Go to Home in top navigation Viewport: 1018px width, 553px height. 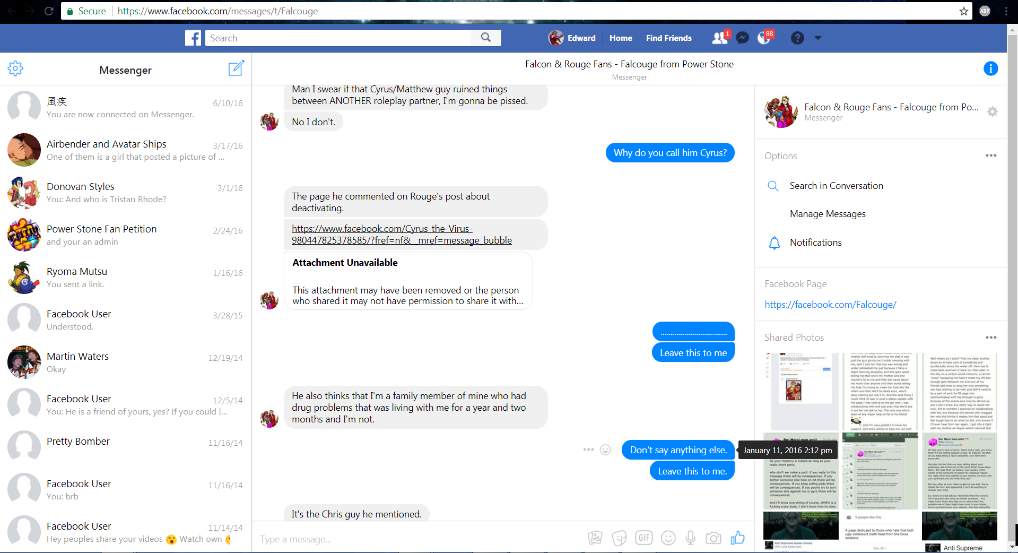pos(621,38)
